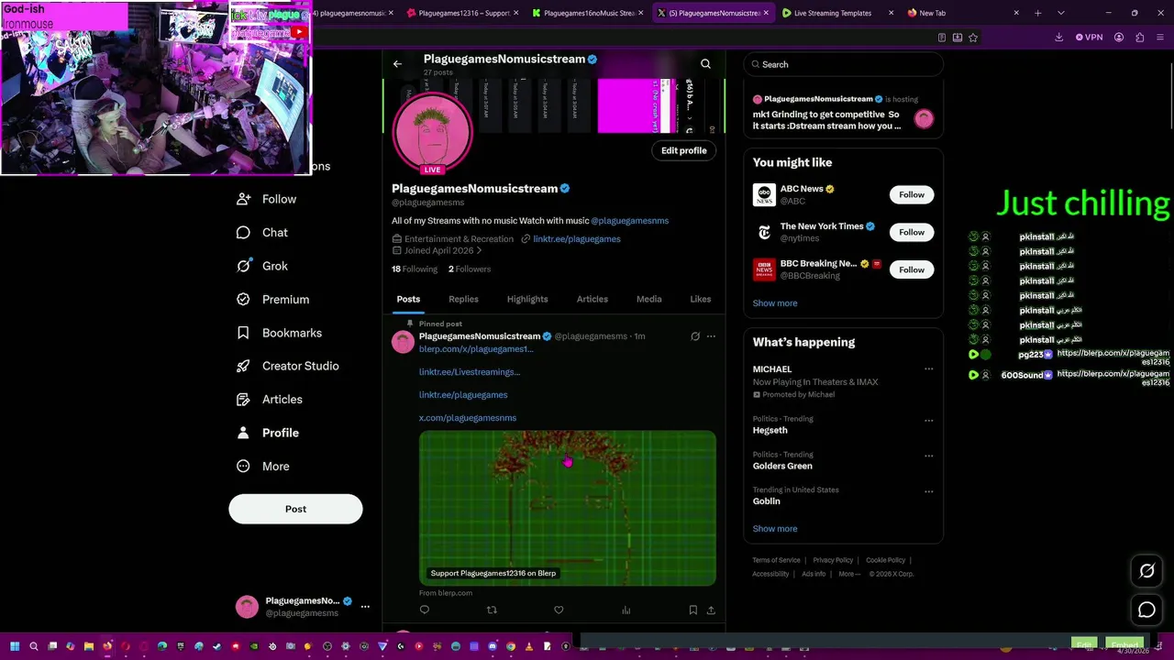The width and height of the screenshot is (1174, 660).
Task: Expand account switcher three-dot menu
Action: [365, 607]
